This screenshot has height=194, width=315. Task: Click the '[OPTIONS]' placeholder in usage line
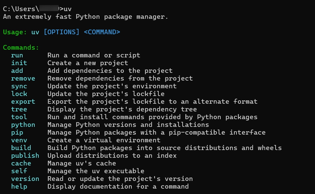[x=62, y=32]
